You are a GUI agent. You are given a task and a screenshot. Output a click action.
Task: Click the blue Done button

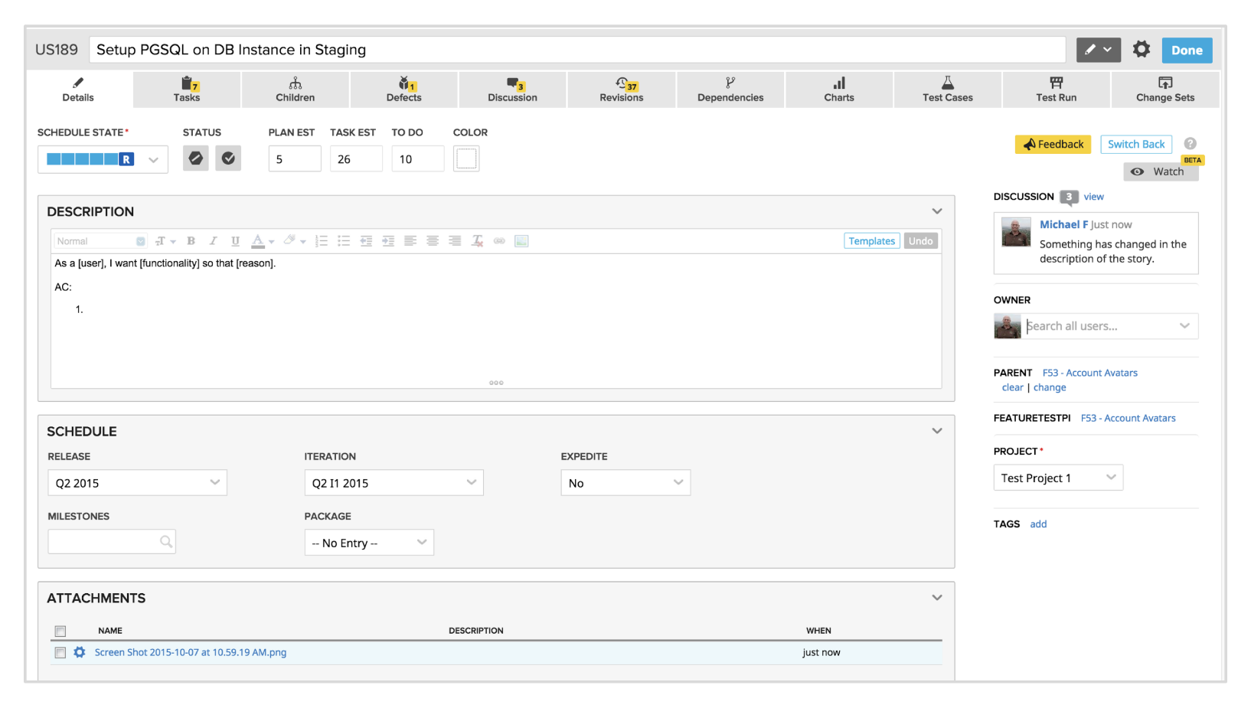coord(1187,51)
